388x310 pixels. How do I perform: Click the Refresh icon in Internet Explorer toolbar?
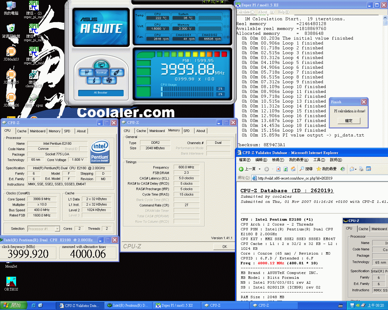tap(286, 169)
